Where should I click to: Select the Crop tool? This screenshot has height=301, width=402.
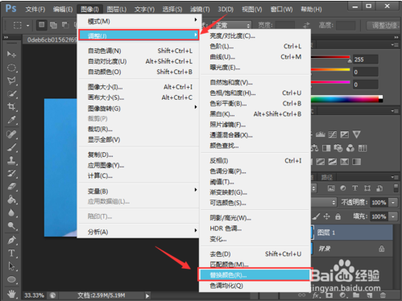pyautogui.click(x=11, y=106)
